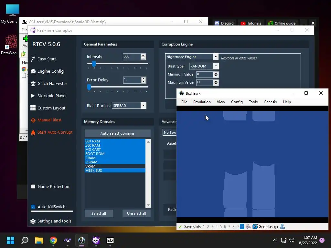Increase Intensity with up stepper
This screenshot has width=331, height=248.
[x=143, y=55]
